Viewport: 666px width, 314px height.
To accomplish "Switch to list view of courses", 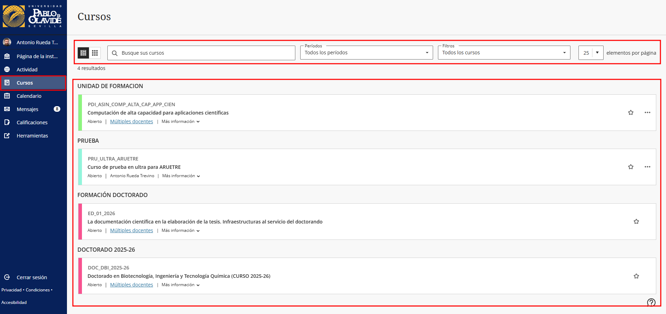I will coord(83,53).
